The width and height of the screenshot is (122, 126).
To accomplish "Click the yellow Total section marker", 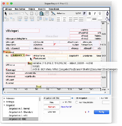I will click(x=39, y=87).
